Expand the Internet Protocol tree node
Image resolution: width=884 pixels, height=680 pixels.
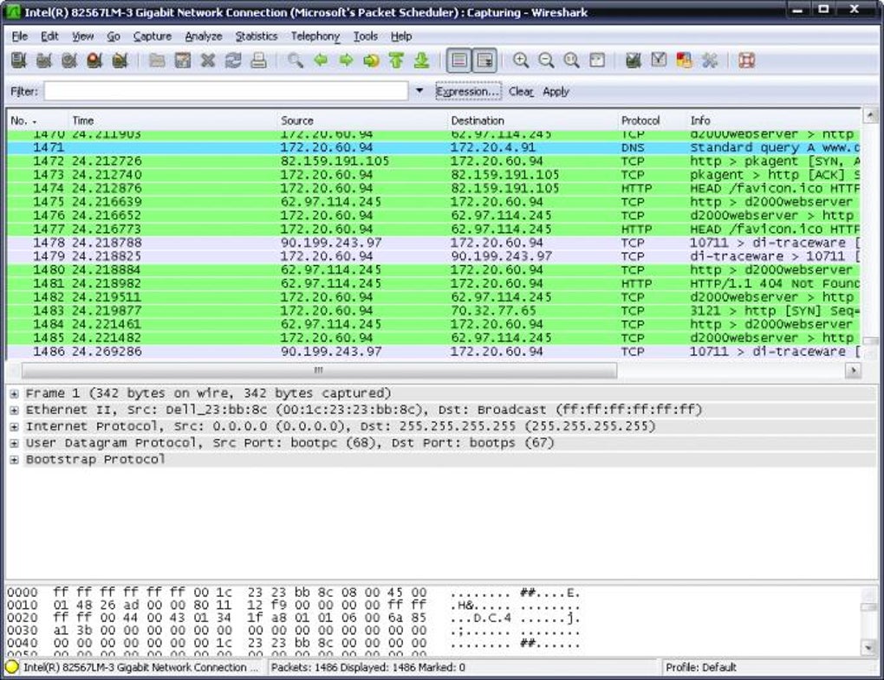[x=14, y=426]
